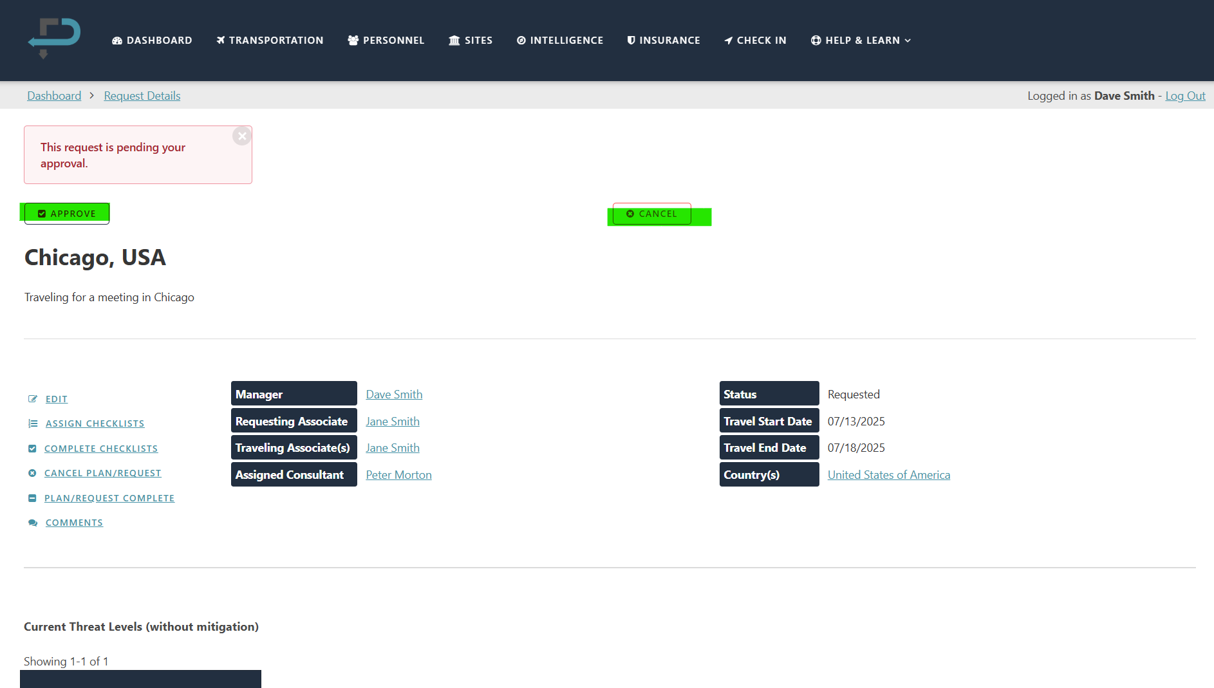Screen dimensions: 1214x688
Task: Open Requesting Associate Jane Smith link
Action: [393, 422]
